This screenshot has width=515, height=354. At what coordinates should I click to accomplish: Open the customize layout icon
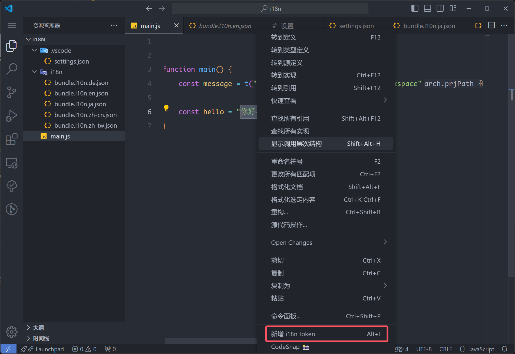pos(453,8)
